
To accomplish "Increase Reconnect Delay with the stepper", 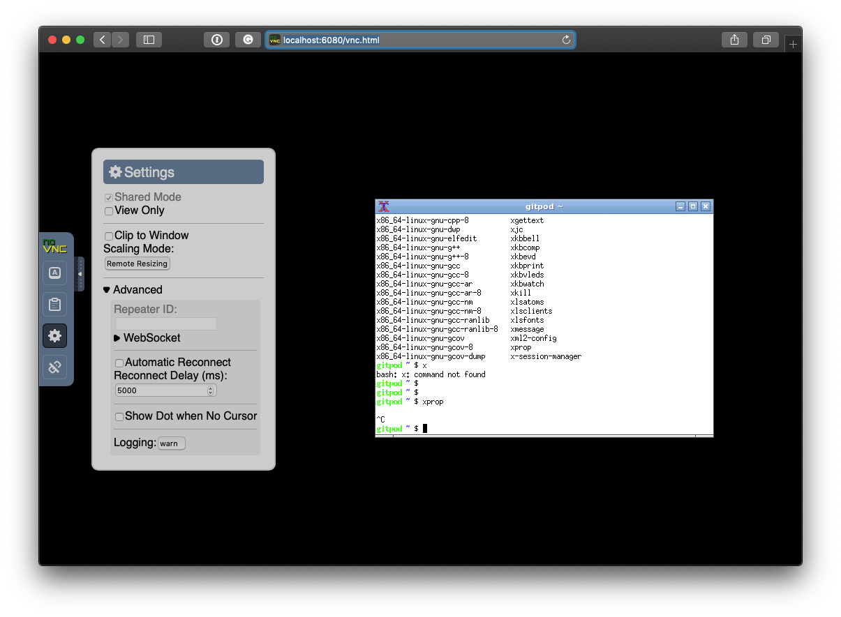I will click(210, 387).
